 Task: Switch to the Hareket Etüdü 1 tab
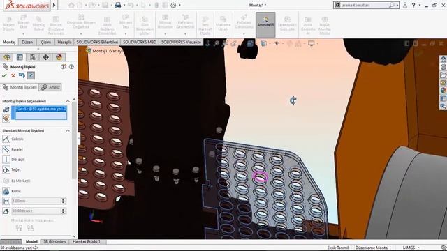click(87, 241)
